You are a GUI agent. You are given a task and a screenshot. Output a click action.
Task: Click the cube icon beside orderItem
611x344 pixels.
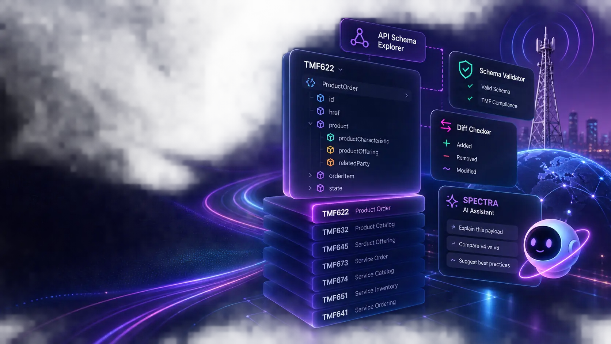320,175
